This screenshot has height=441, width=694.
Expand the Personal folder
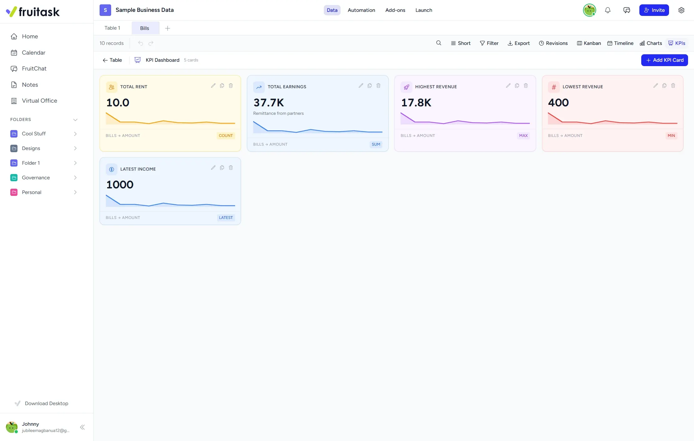[75, 192]
